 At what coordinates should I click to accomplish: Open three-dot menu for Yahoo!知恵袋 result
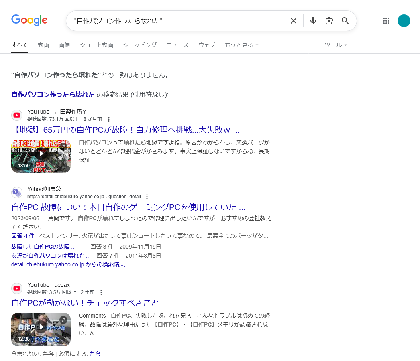click(x=147, y=197)
